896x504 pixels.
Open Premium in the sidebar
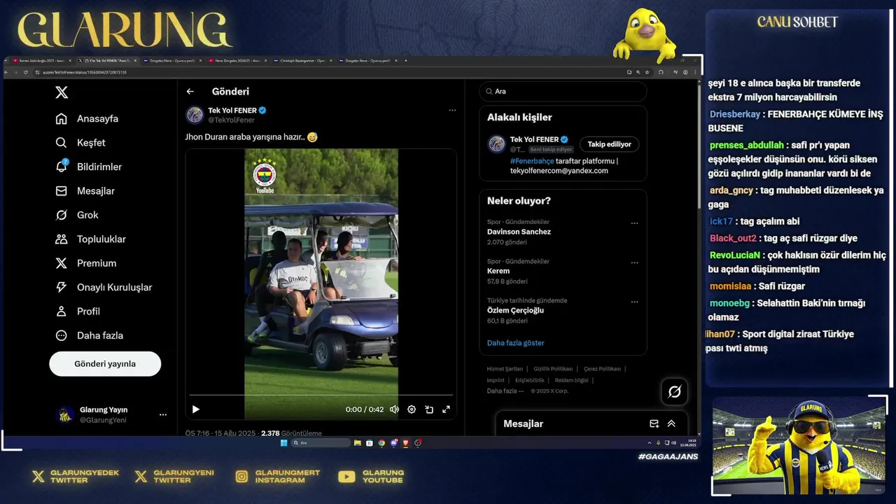point(86,263)
